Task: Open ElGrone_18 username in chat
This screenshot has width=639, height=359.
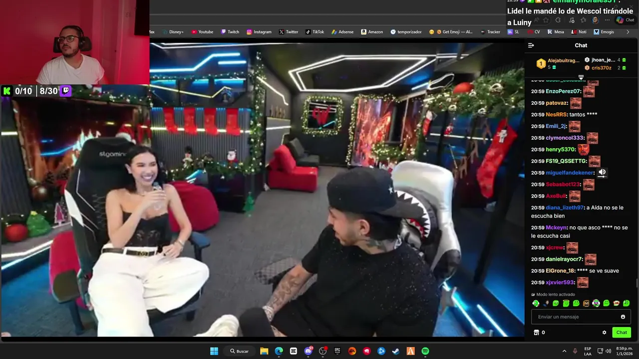Action: 560,271
